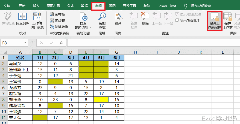Select row 6 header
The width and height of the screenshot is (240, 124).
pyautogui.click(x=4, y=88)
